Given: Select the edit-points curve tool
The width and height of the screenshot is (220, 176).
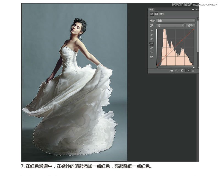Looking at the screenshot, I should [152, 44].
